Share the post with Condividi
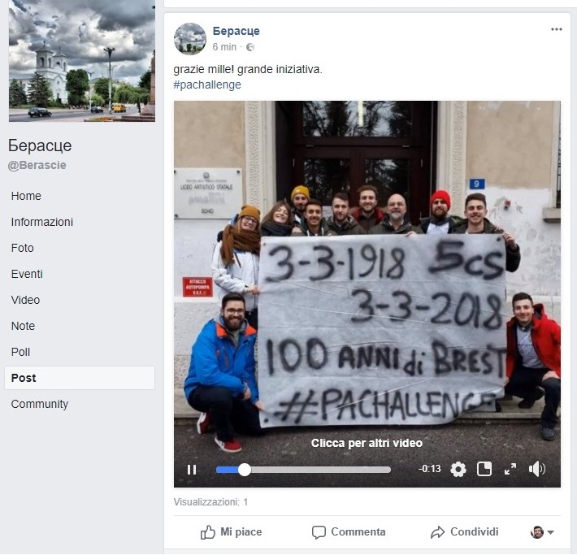The image size is (577, 555). [x=464, y=532]
